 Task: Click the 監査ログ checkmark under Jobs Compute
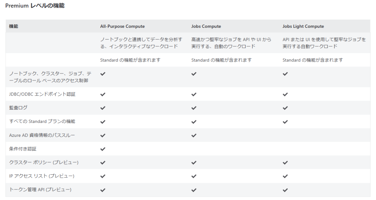point(194,108)
